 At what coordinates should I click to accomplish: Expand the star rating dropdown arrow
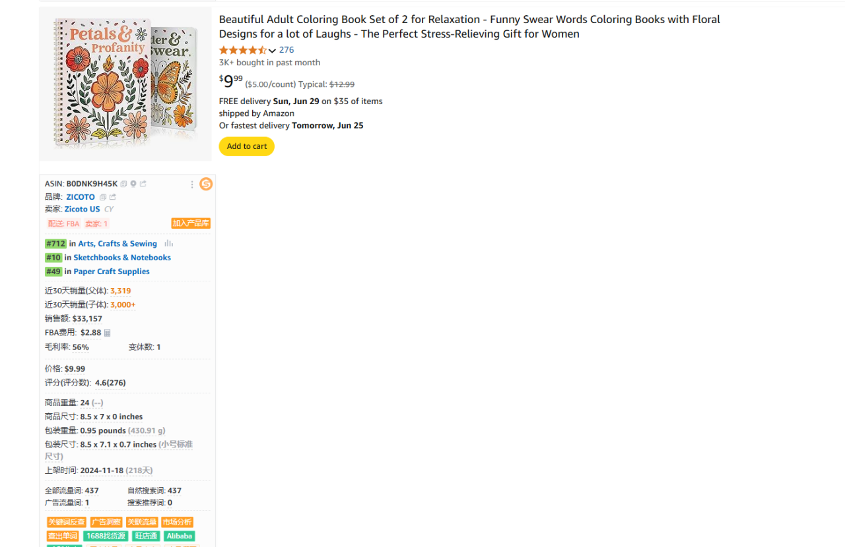click(272, 51)
